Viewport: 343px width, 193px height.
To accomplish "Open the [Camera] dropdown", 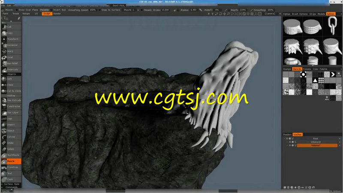I will 272,14.
